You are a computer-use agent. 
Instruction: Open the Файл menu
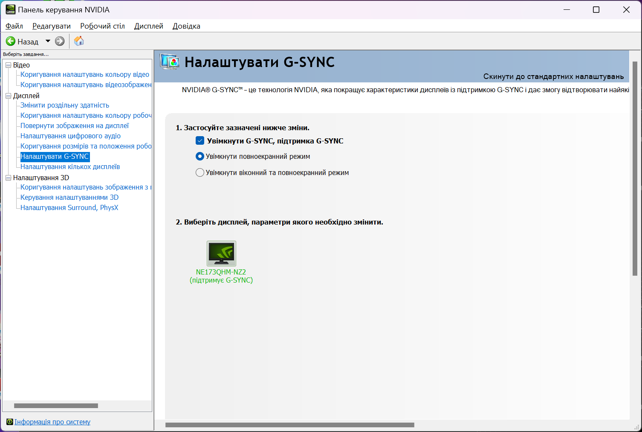pyautogui.click(x=14, y=26)
